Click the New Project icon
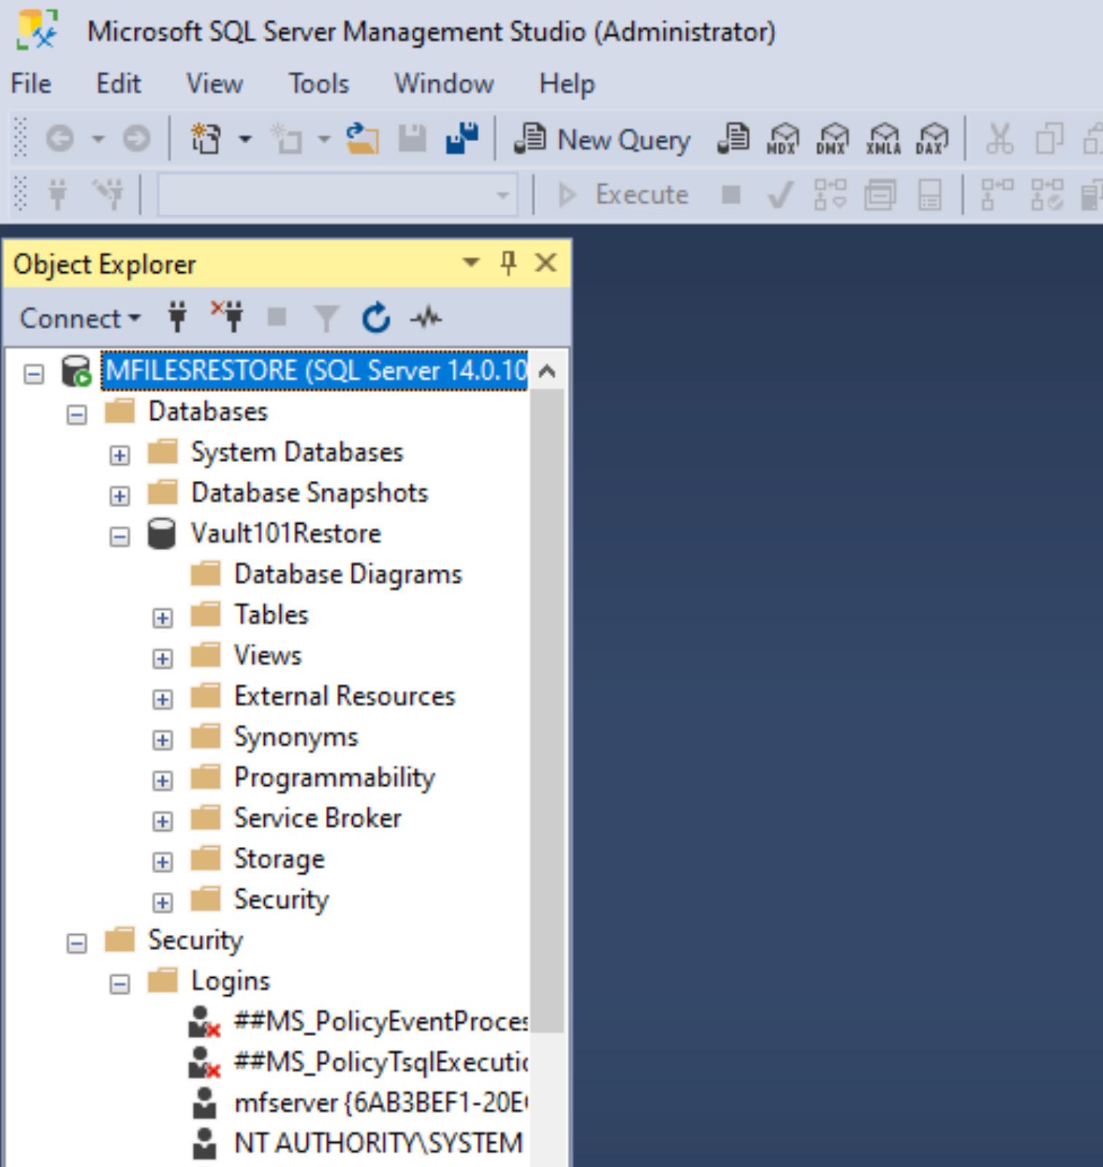 tap(206, 138)
